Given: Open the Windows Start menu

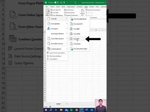Looking at the screenshot, I should [46, 110].
